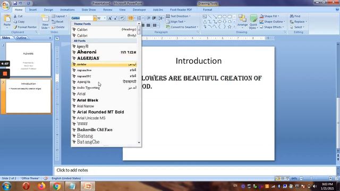Click Grow Font icon

click(x=110, y=18)
